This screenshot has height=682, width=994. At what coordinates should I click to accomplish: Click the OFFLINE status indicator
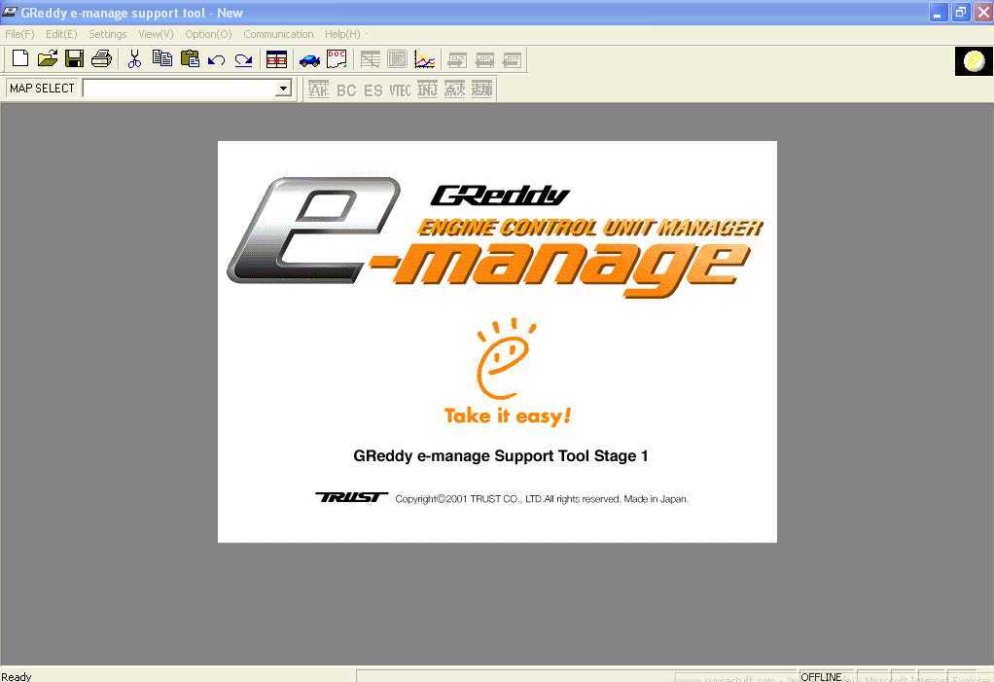(822, 676)
